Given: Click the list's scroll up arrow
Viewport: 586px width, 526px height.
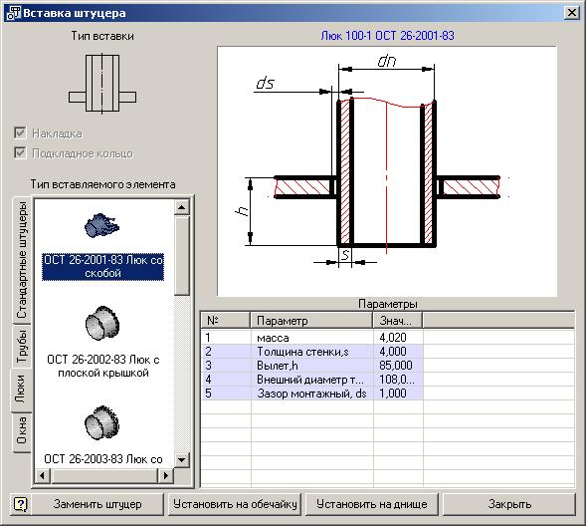Looking at the screenshot, I should point(182,207).
